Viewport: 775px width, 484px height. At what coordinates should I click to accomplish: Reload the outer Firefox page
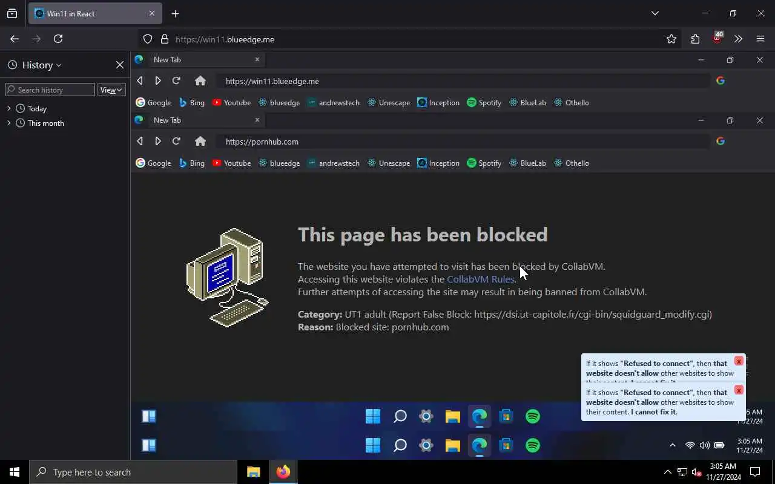(x=58, y=39)
